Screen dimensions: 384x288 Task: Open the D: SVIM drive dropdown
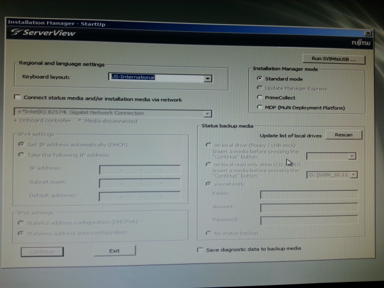353,175
